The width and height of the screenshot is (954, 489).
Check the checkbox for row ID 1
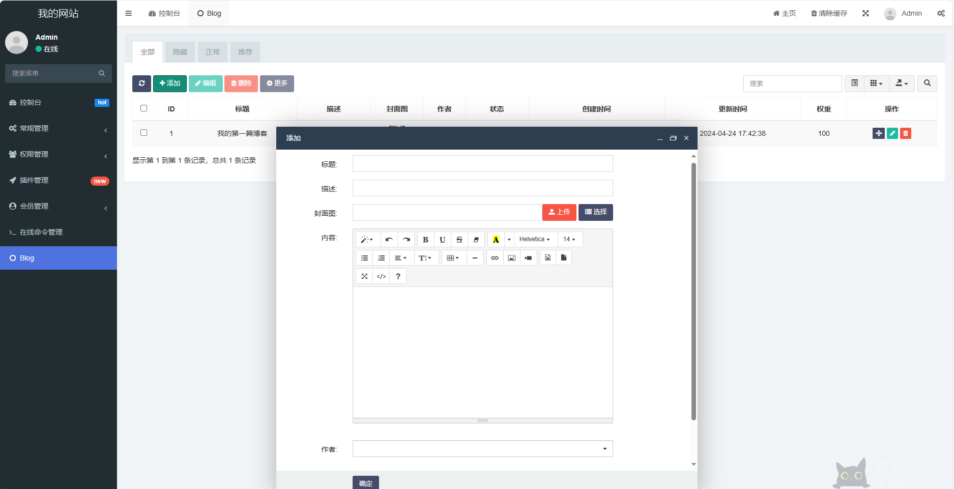coord(143,133)
